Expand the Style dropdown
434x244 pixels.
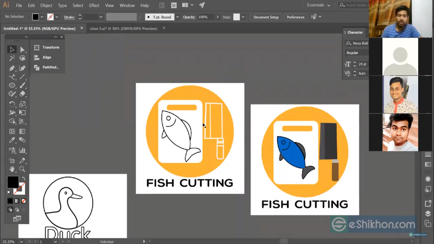point(242,17)
